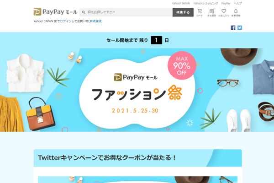Open the Yahoo! JAPAN top link
The width and height of the screenshot is (274, 183).
click(x=181, y=3)
